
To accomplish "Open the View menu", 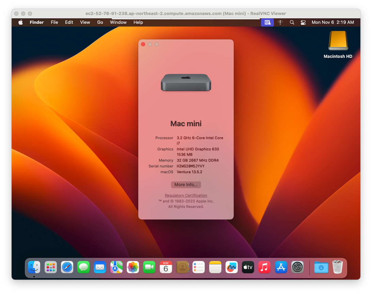I will (x=85, y=22).
